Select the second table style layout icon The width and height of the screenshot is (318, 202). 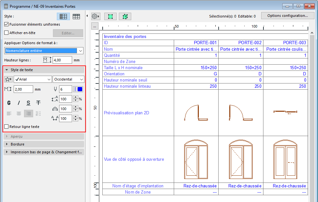coord(76,17)
